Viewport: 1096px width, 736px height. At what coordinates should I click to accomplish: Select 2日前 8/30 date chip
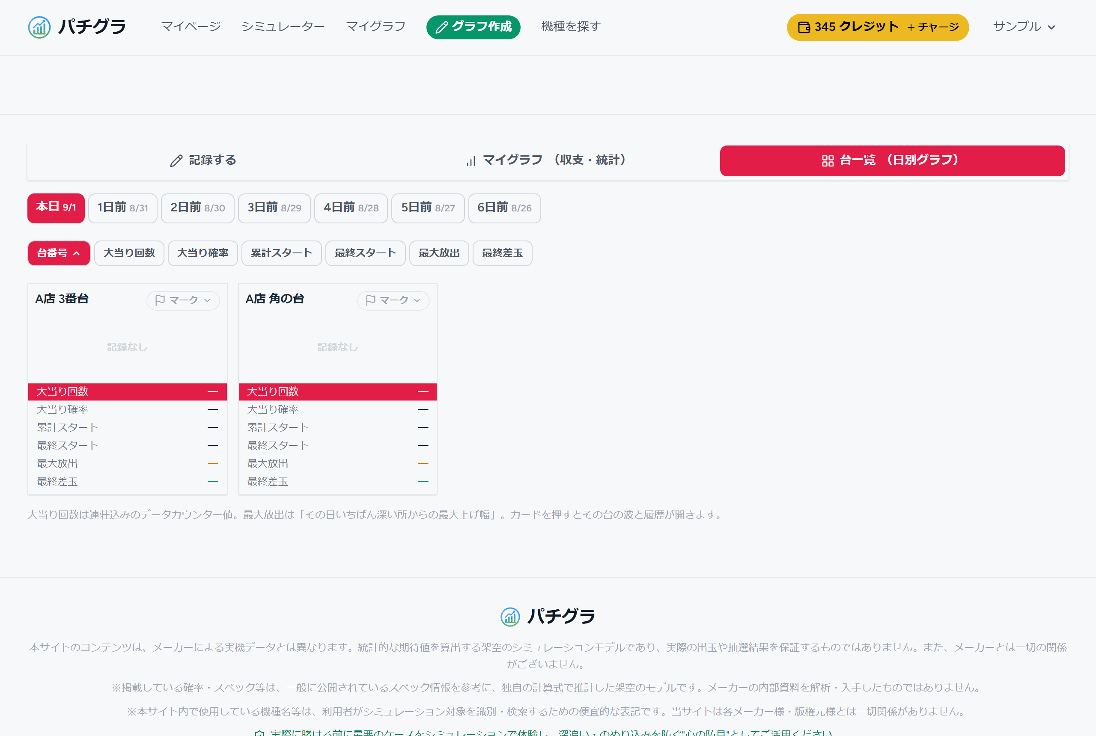click(x=198, y=208)
